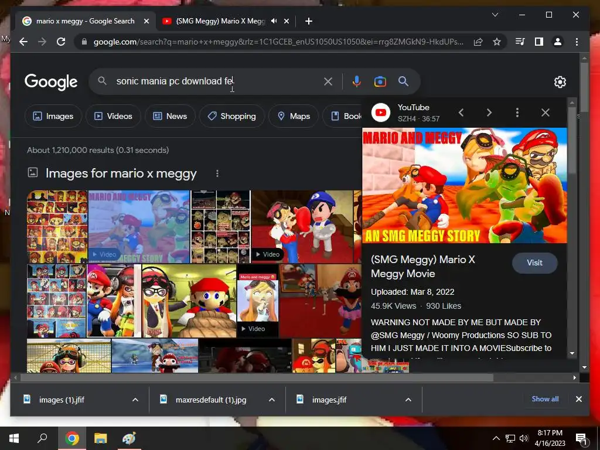Close the image preview panel

(x=546, y=112)
